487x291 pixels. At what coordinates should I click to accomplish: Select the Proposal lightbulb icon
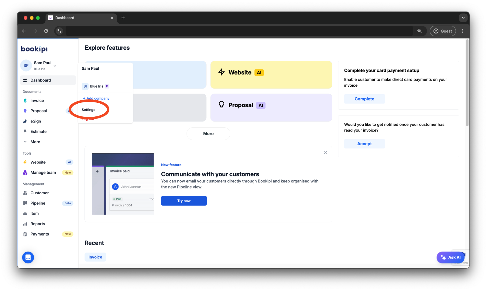click(25, 111)
